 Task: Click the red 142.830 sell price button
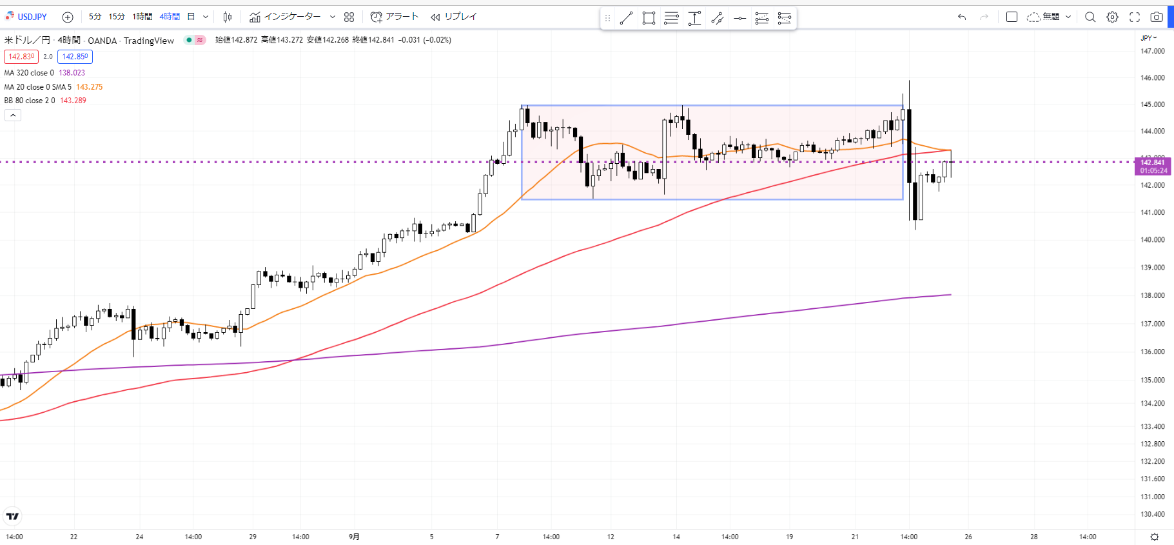pos(21,57)
